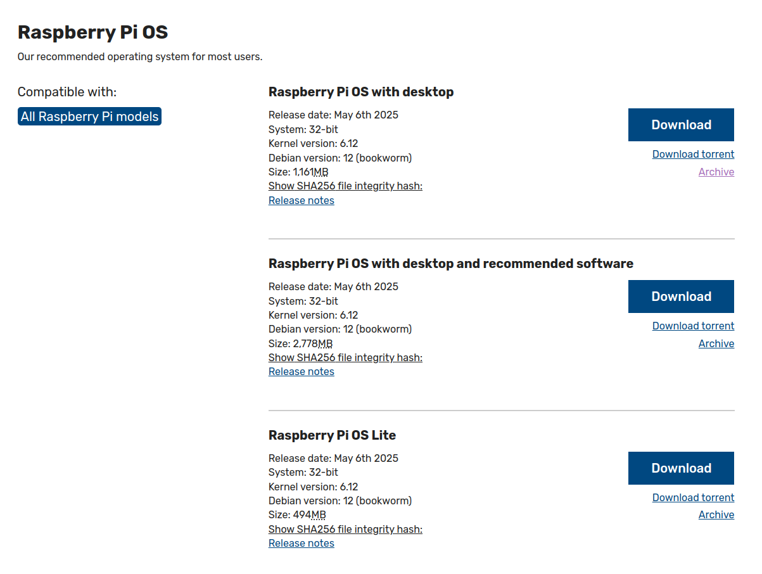Show SHA256 hash for OS with desktop
The image size is (762, 574).
pyautogui.click(x=345, y=186)
